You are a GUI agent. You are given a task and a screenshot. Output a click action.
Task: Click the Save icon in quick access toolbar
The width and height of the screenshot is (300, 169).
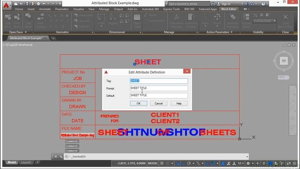(x=27, y=4)
